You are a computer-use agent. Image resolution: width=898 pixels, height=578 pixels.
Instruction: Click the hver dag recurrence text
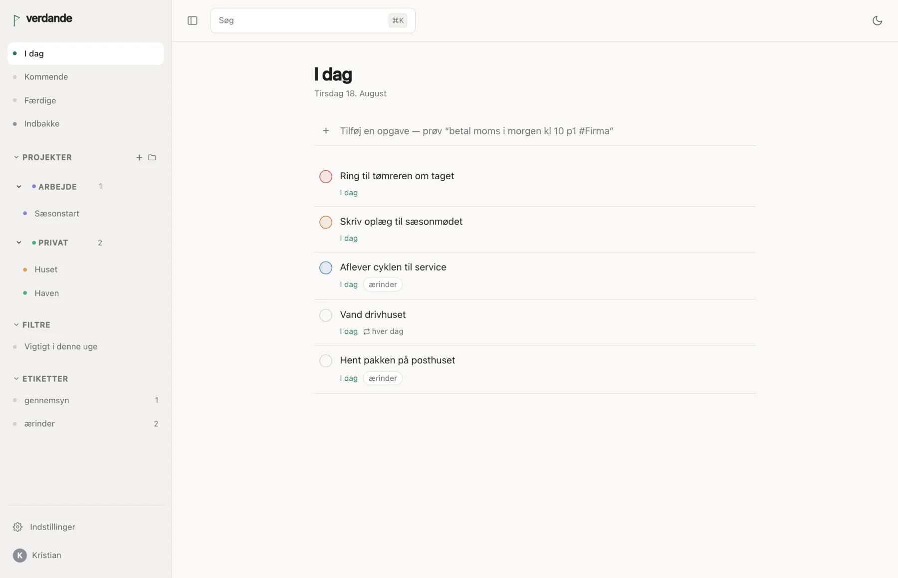388,331
